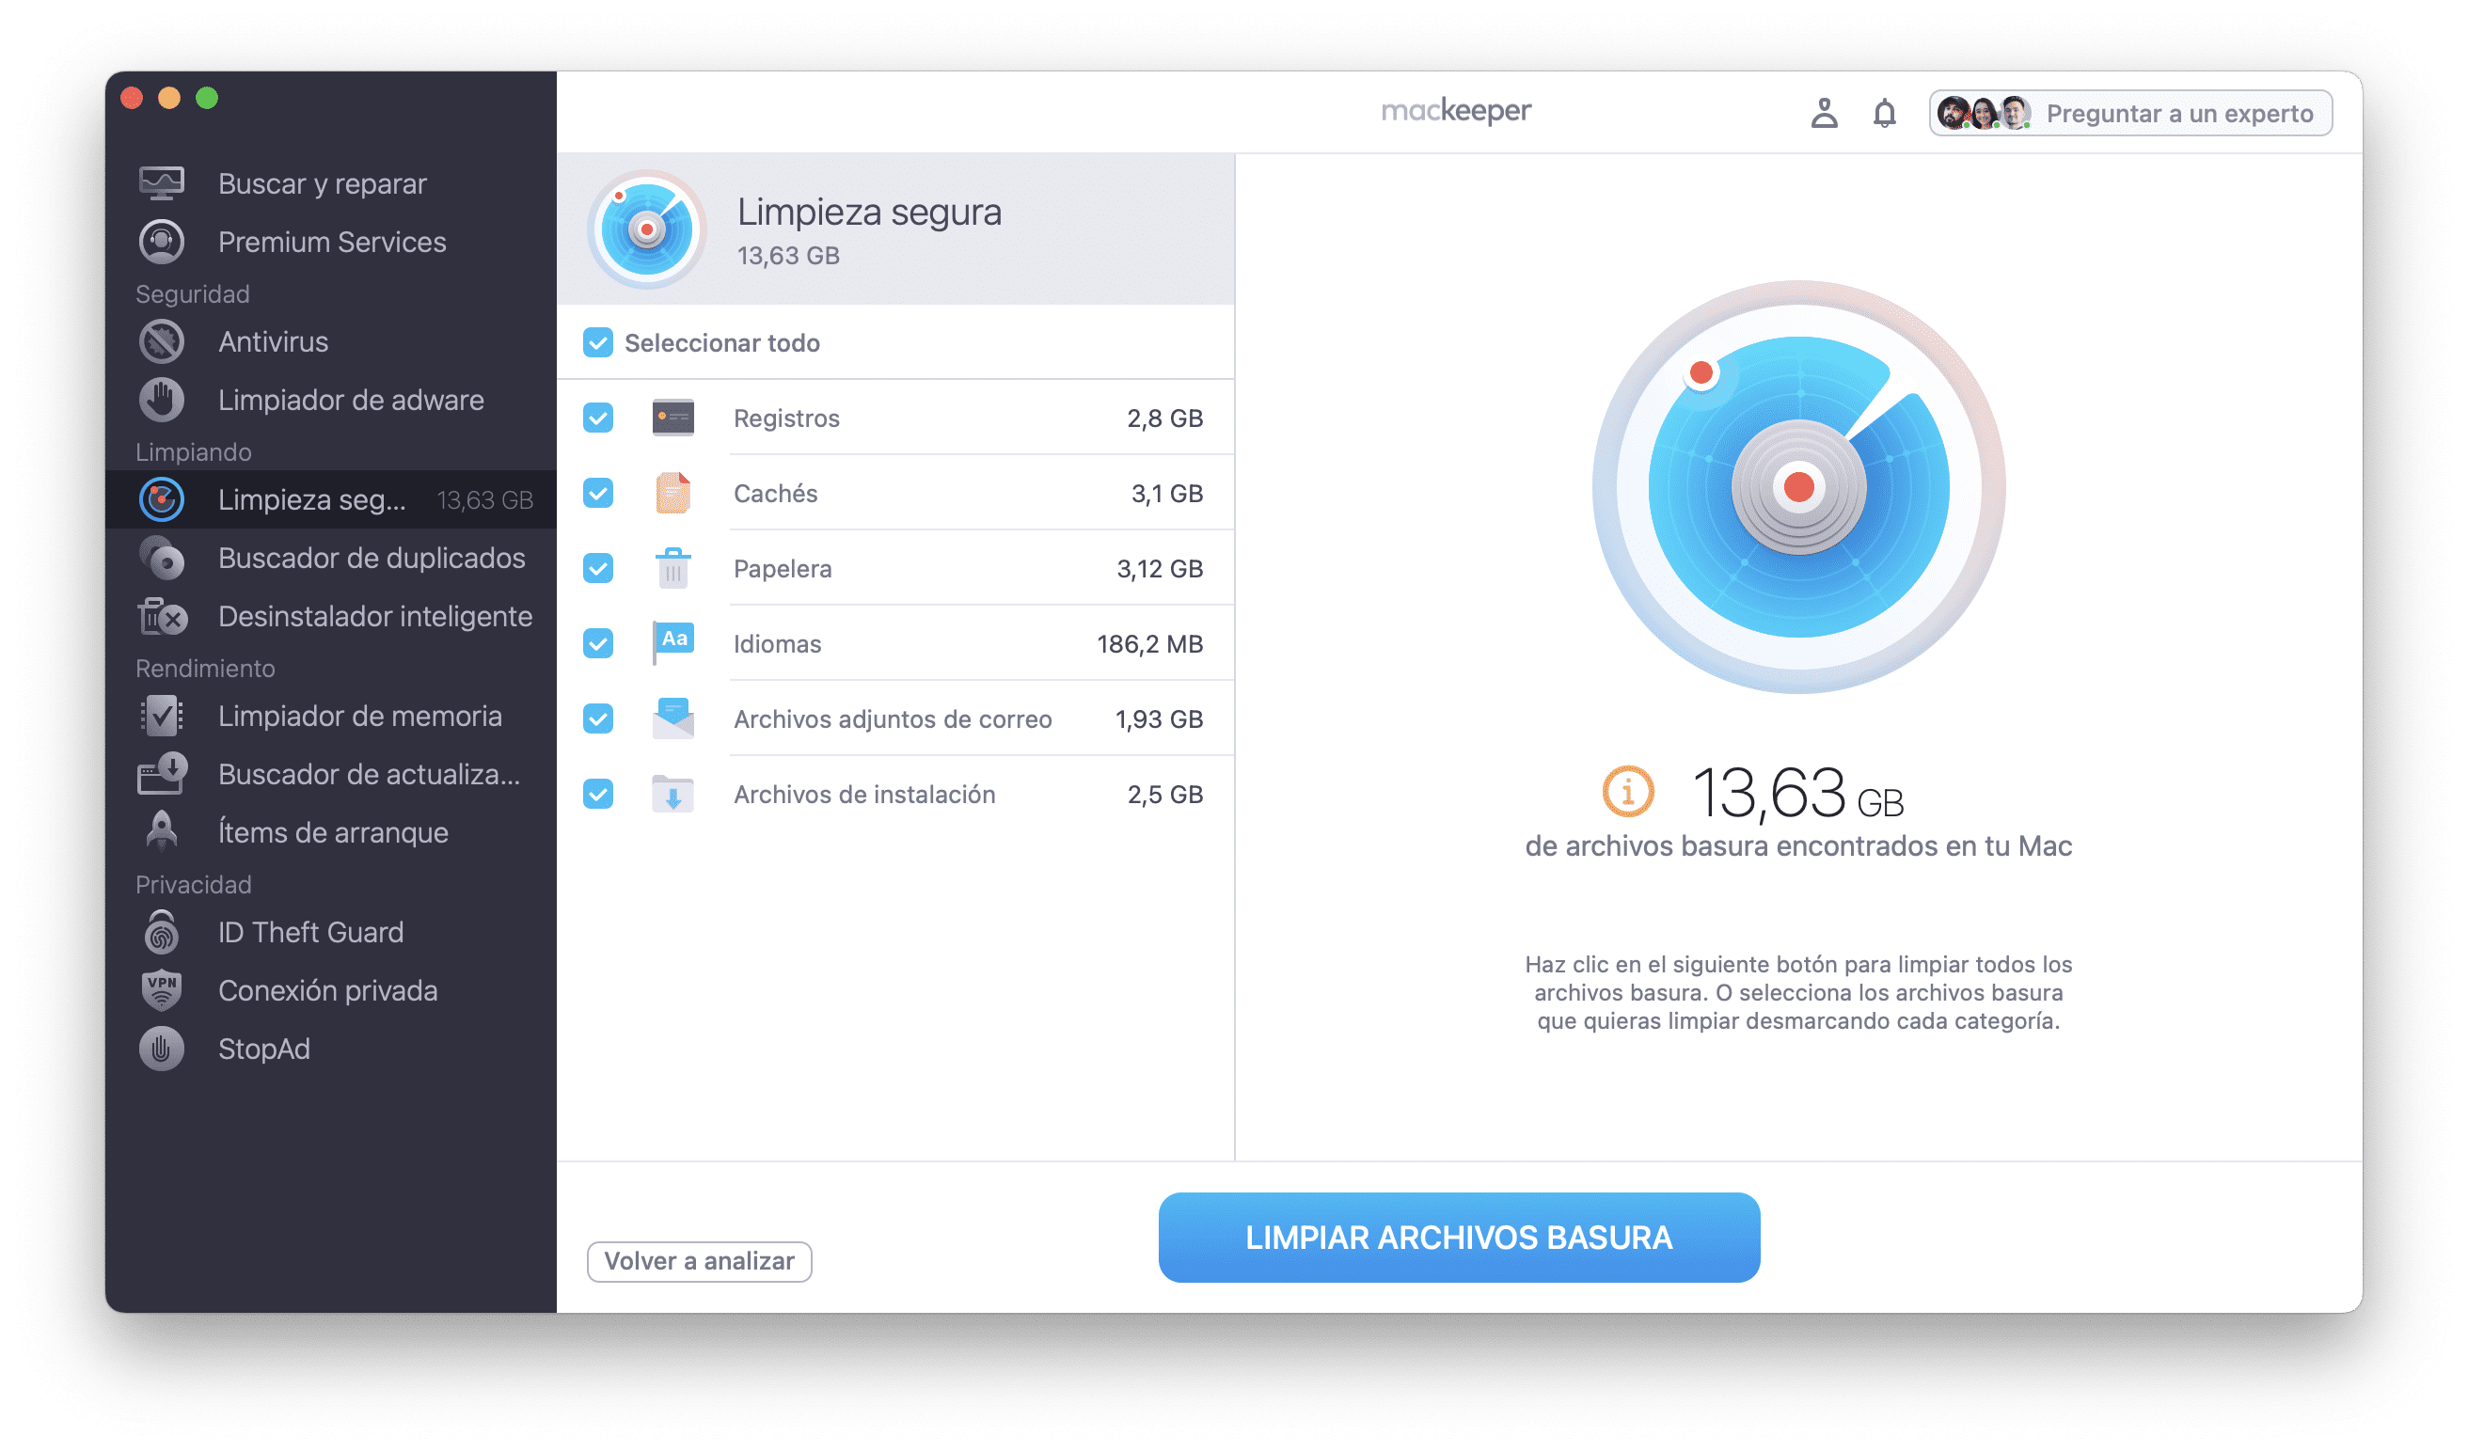Click the Limpiador de memoria chip icon
The width and height of the screenshot is (2468, 1452).
point(162,716)
